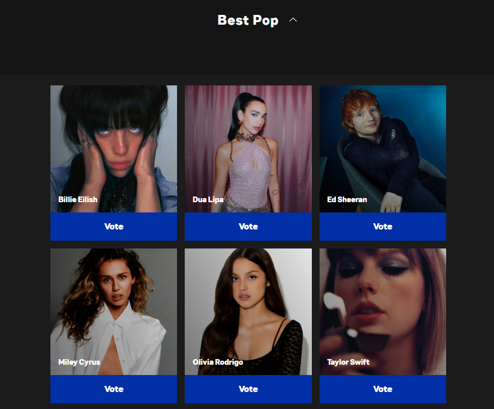This screenshot has height=409, width=494.
Task: Open Dua Lipa photo thumbnail
Action: [248, 149]
